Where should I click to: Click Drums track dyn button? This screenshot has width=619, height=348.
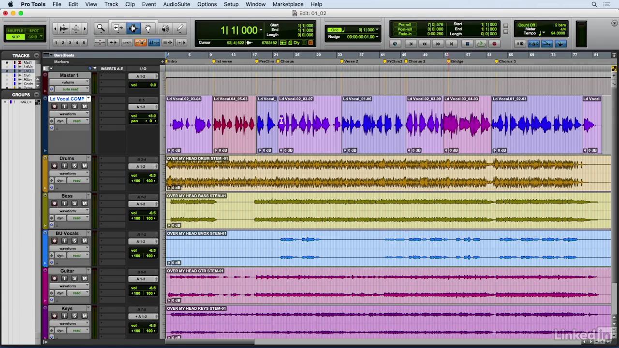click(60, 180)
